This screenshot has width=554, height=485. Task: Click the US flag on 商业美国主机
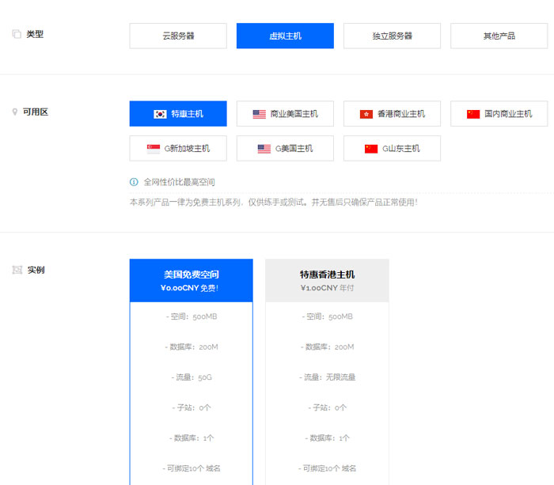point(260,114)
